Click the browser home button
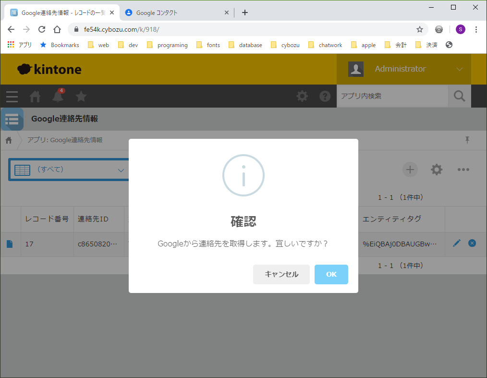Viewport: 487px width, 378px height. (57, 29)
